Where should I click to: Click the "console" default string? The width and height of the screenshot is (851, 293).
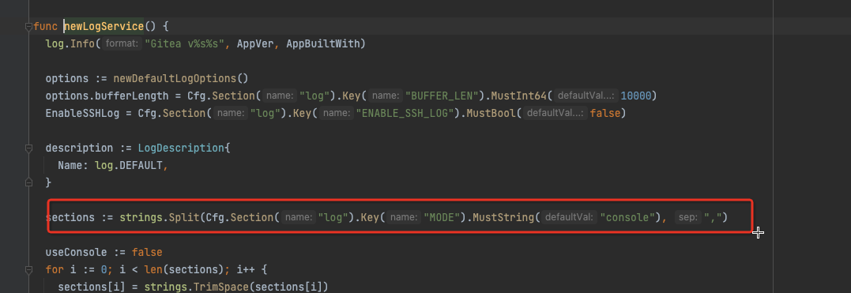[627, 218]
